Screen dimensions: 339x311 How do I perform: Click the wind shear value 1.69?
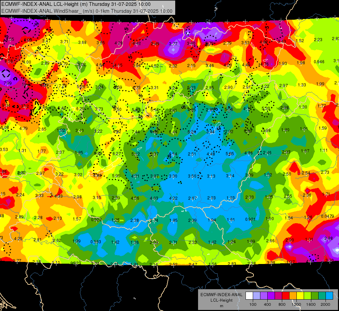tap(251, 242)
